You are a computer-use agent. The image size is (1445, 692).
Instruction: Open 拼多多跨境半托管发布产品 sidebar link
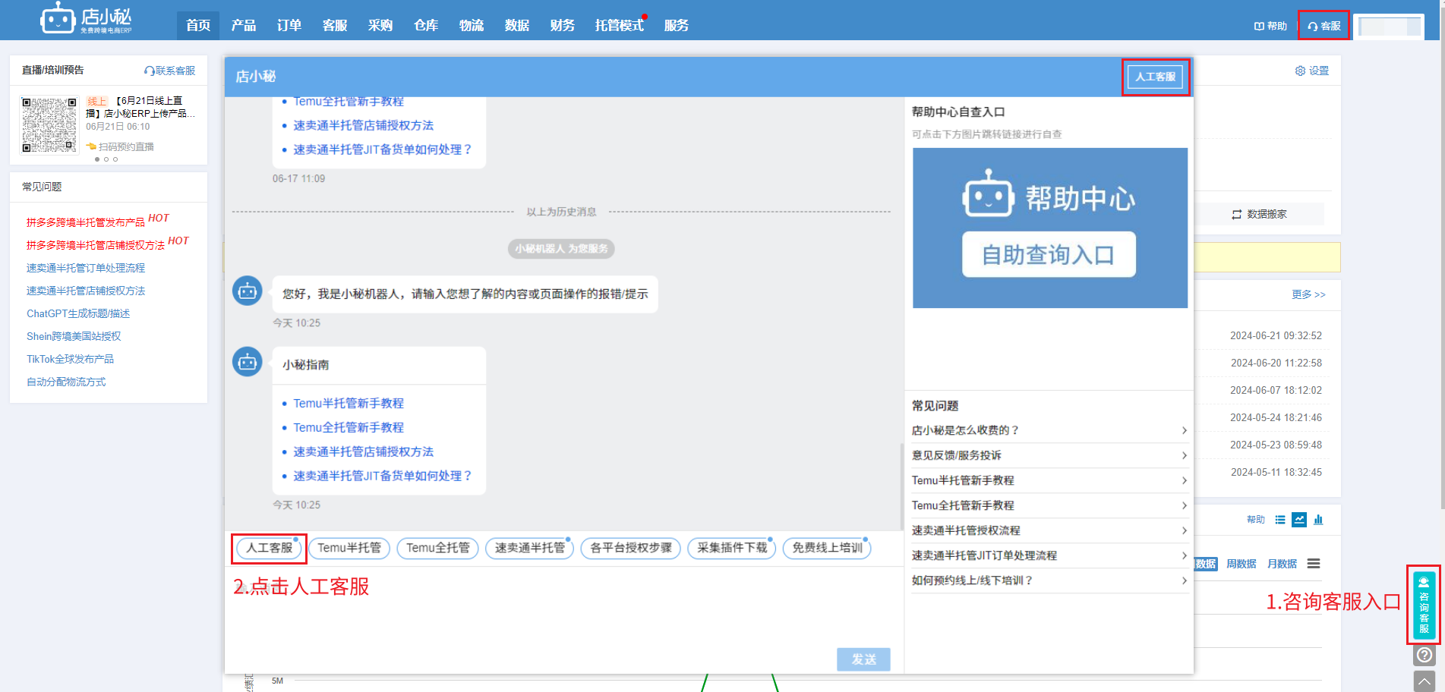click(x=85, y=222)
